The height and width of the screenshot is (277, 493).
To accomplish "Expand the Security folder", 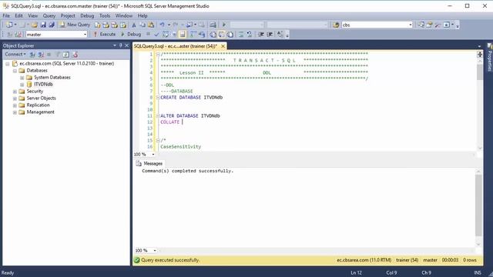I will click(15, 92).
